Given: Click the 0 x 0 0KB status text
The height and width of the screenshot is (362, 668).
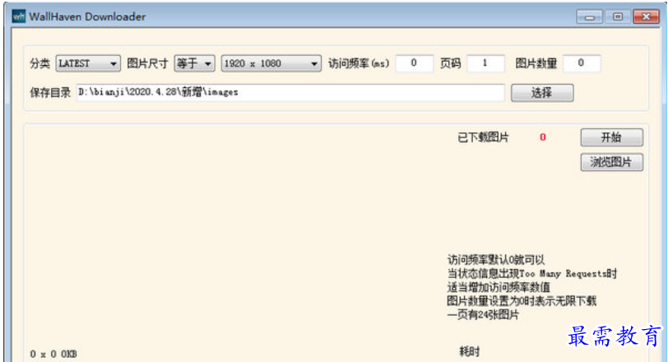Looking at the screenshot, I should (x=53, y=354).
